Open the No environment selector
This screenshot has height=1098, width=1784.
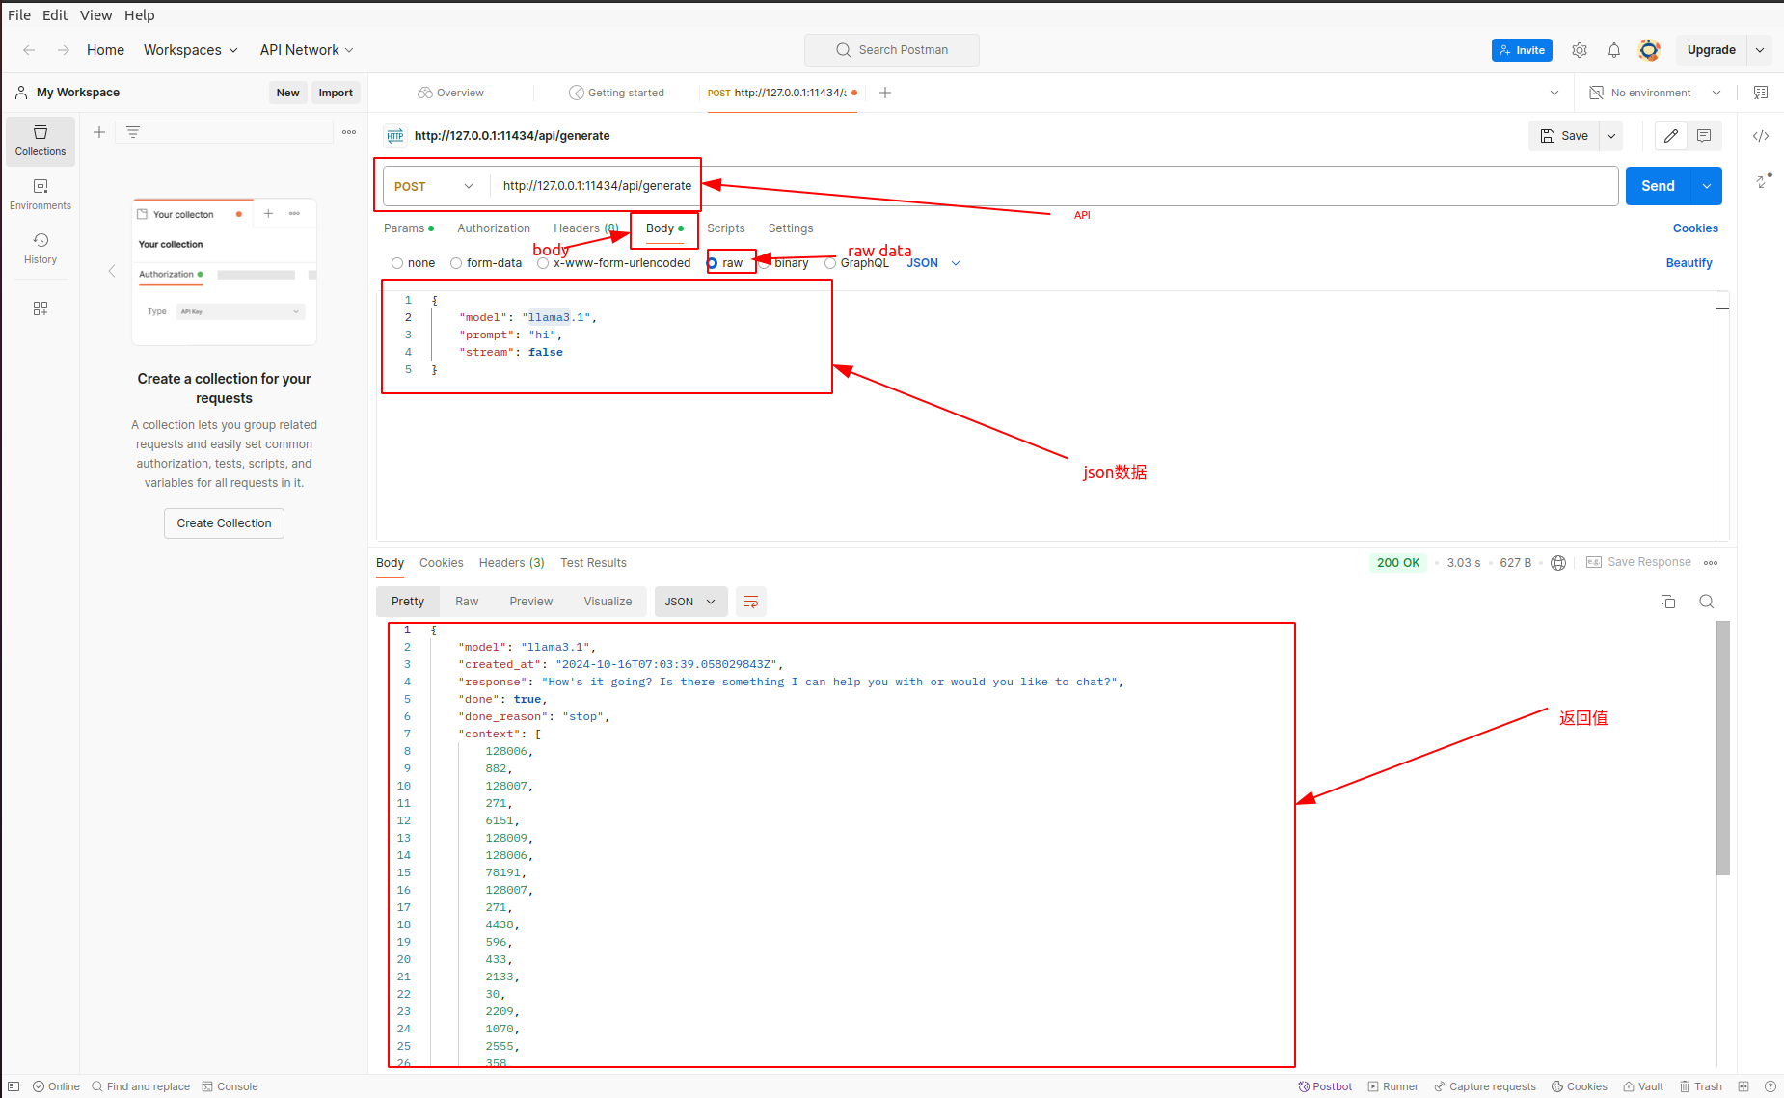click(1655, 93)
